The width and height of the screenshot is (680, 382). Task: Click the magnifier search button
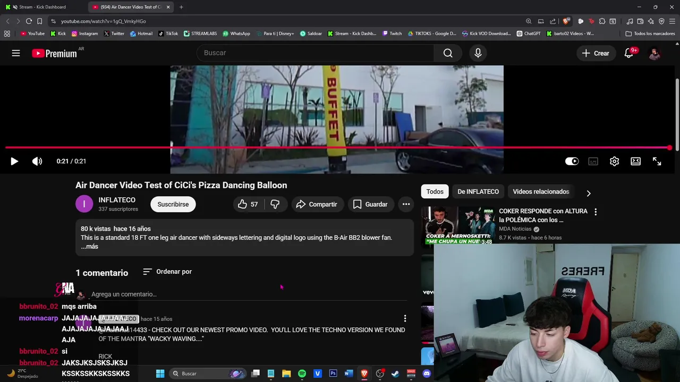click(x=448, y=53)
